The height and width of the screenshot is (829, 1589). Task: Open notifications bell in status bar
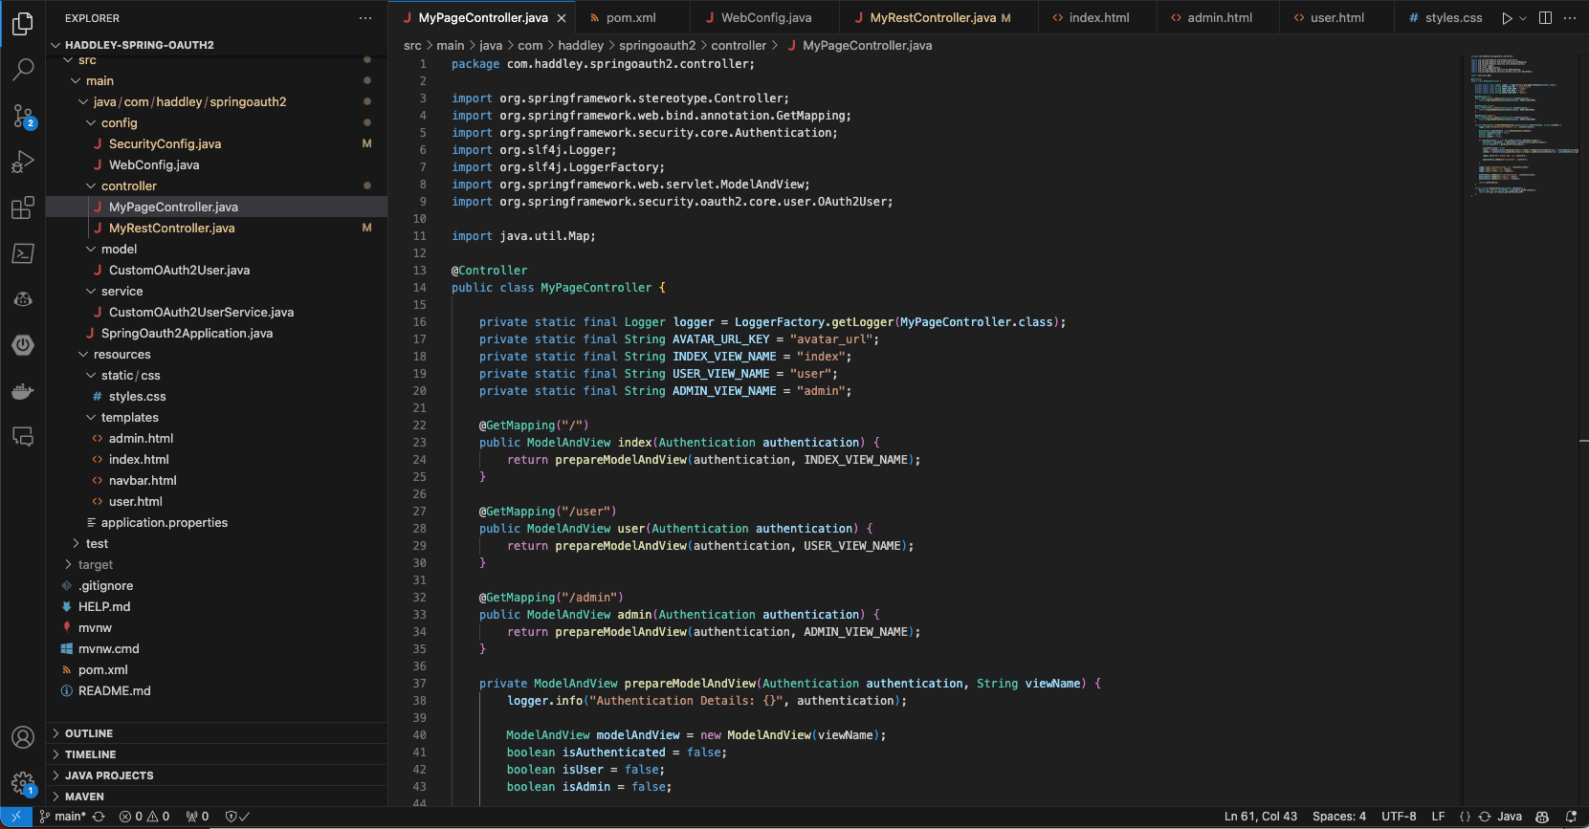1570,817
